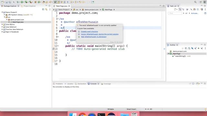Click New Task icon in Task List
The height and width of the screenshot is (116, 207).
(x=175, y=9)
